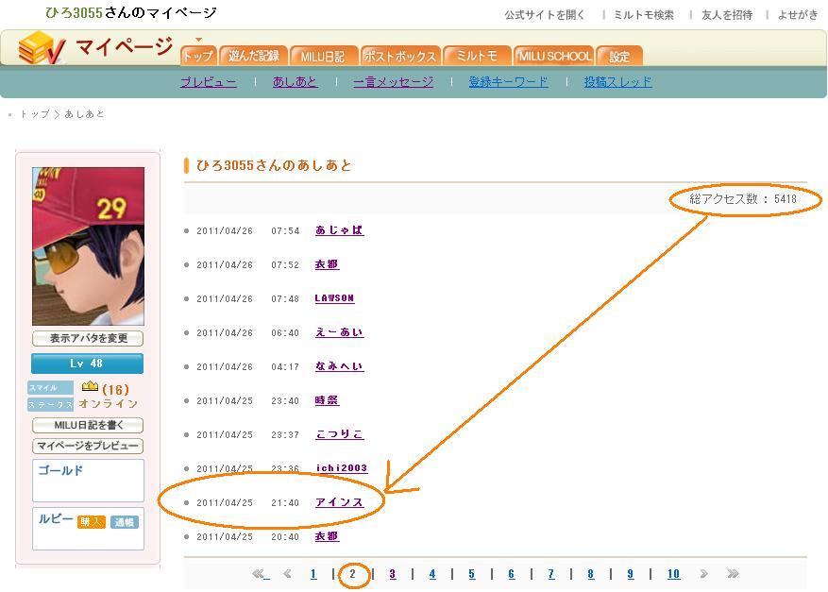The image size is (828, 592).
Task: Select the ポストボックス tab
Action: point(400,57)
